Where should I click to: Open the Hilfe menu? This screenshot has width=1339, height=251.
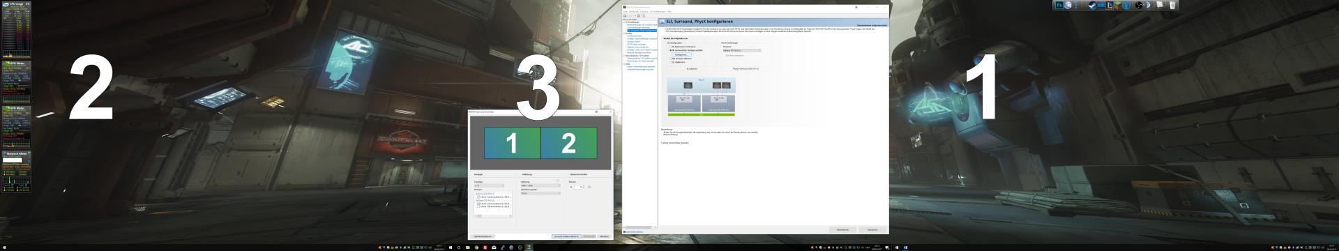point(669,11)
